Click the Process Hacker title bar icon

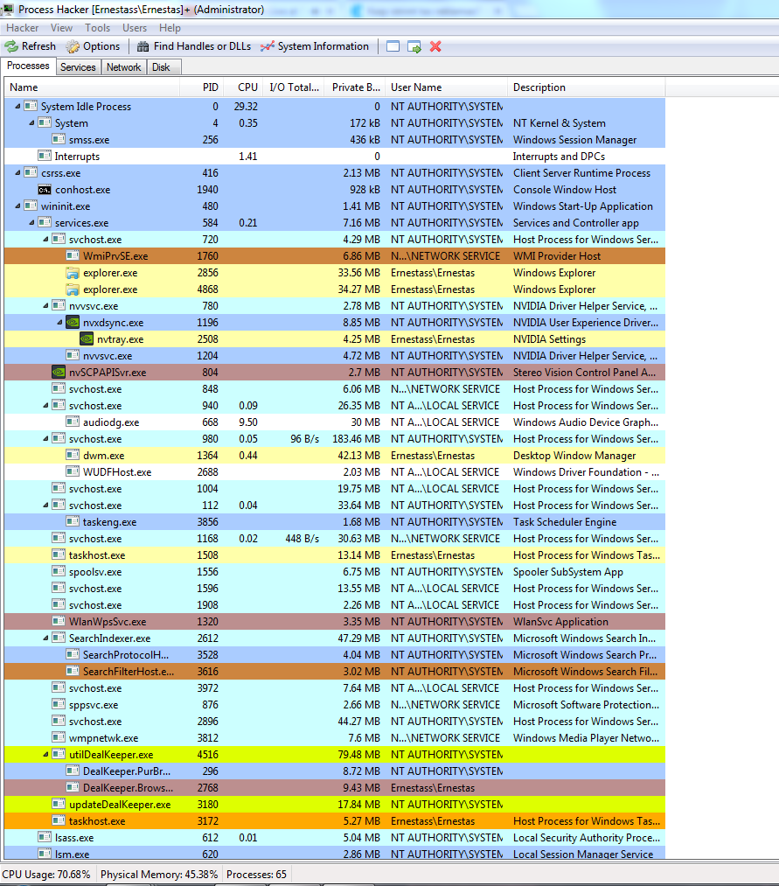pos(8,9)
